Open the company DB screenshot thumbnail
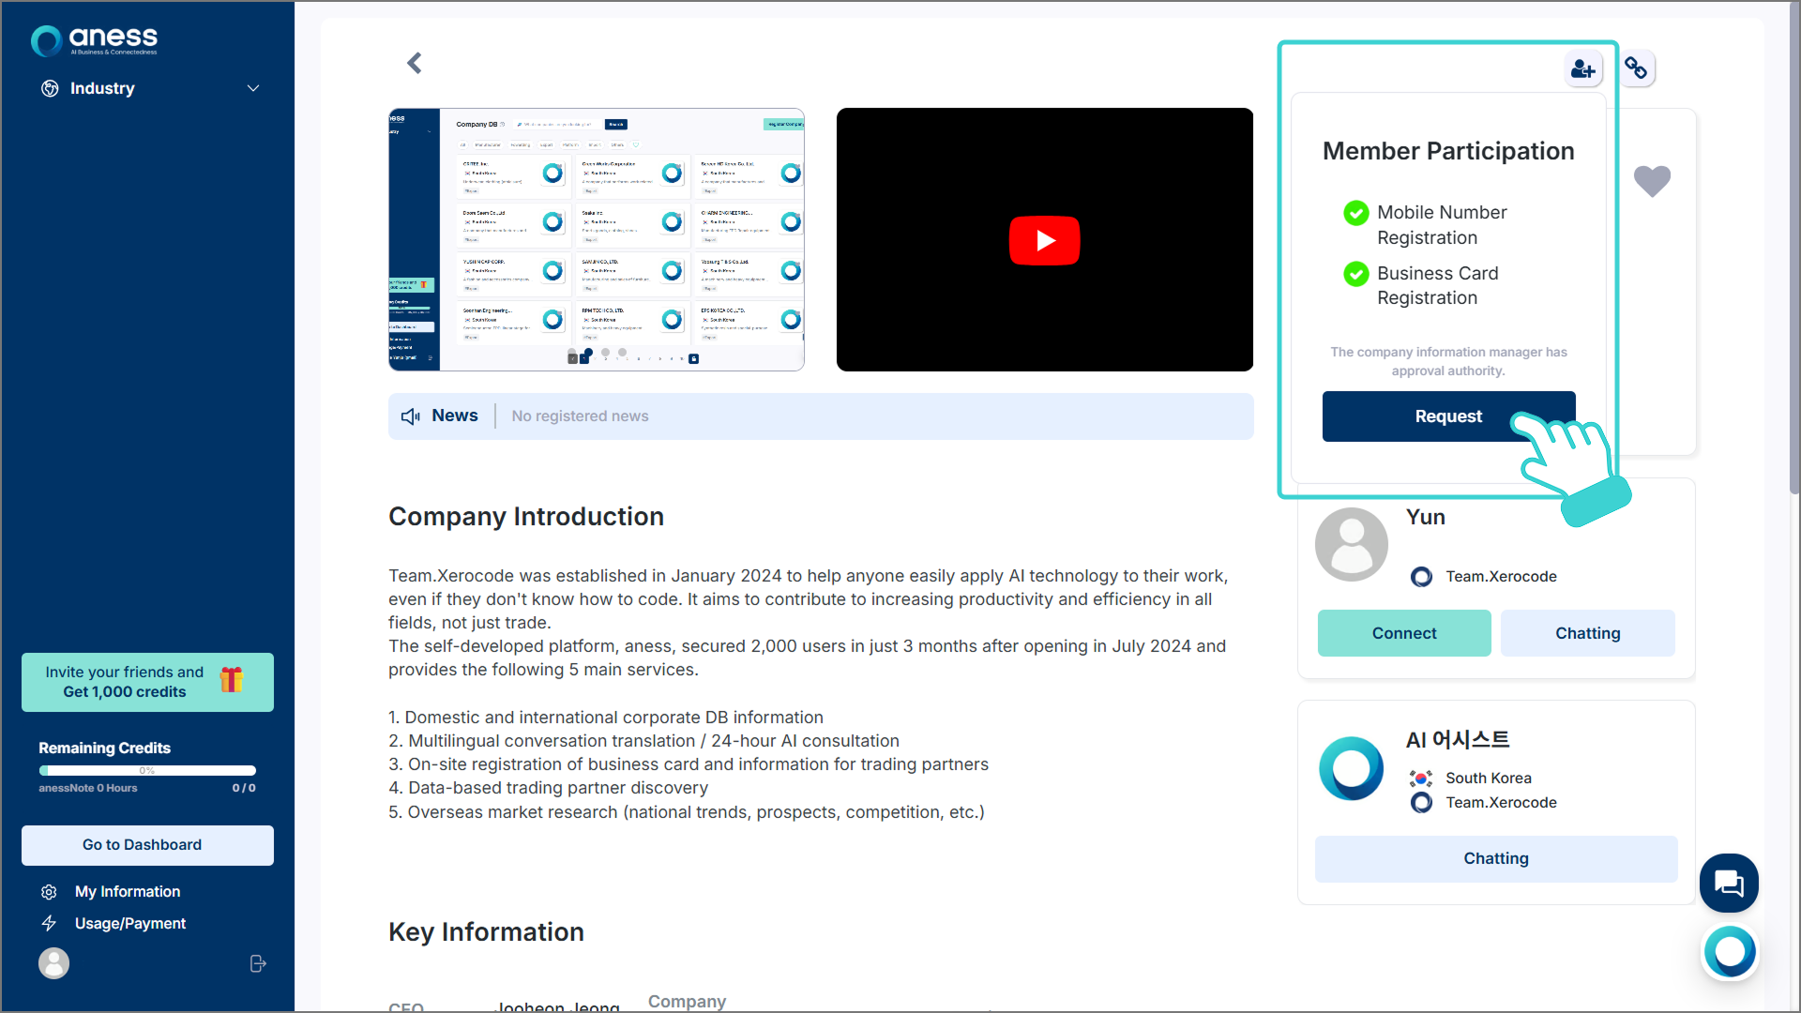 click(x=597, y=239)
